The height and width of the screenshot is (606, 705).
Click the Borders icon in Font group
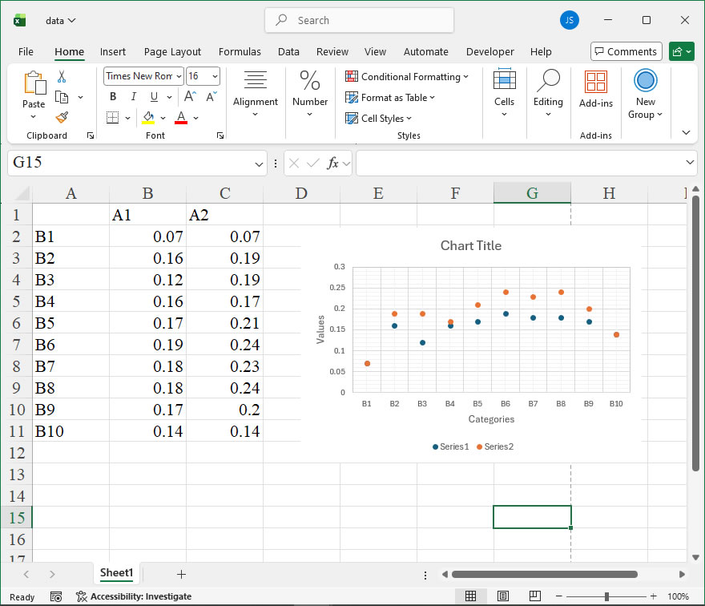click(112, 118)
